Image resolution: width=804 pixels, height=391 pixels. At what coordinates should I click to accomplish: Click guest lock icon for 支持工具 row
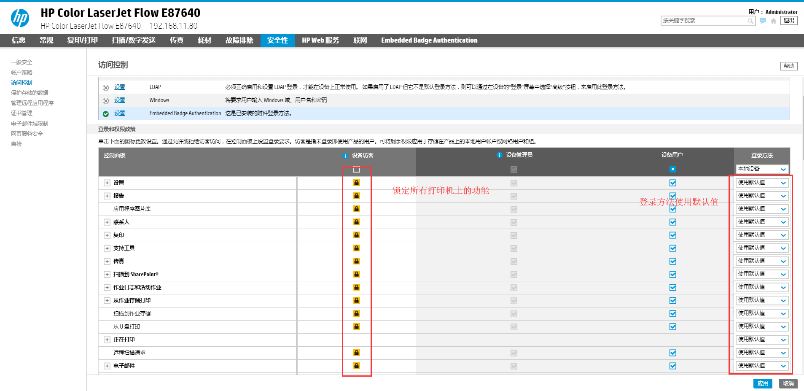click(x=356, y=248)
